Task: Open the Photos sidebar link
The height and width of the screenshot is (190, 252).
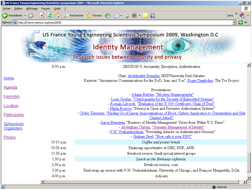Action: pyautogui.click(x=10, y=137)
